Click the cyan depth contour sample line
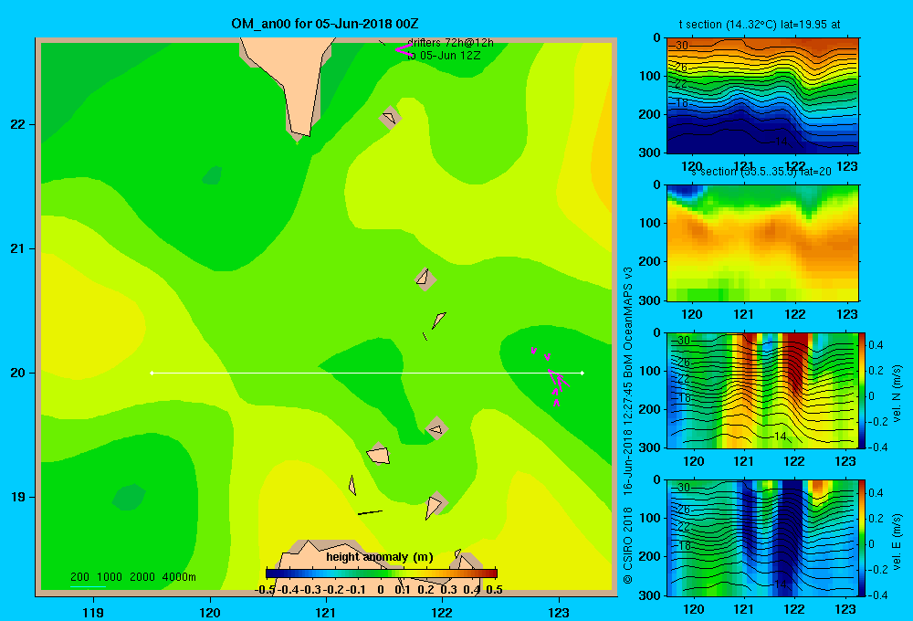This screenshot has height=621, width=913. click(x=88, y=585)
